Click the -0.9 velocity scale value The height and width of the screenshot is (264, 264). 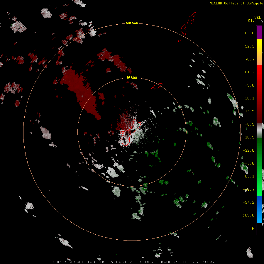250,124
